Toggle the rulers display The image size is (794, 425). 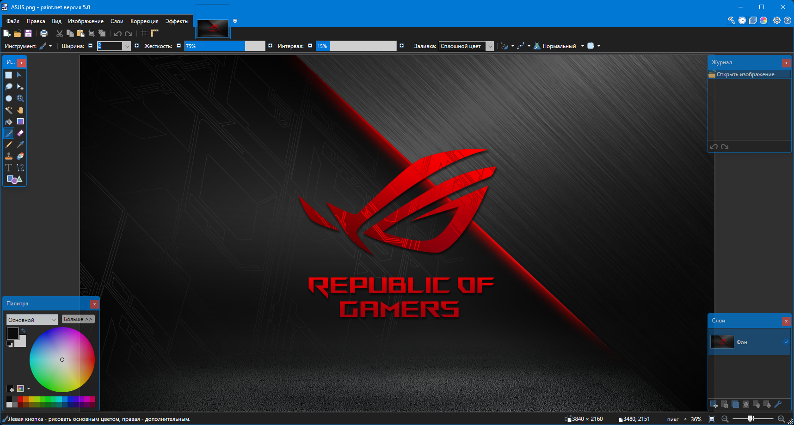(155, 33)
